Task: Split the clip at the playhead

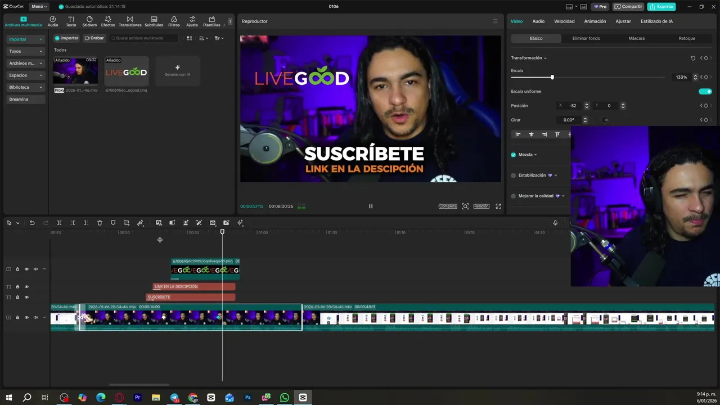Action: 59,223
